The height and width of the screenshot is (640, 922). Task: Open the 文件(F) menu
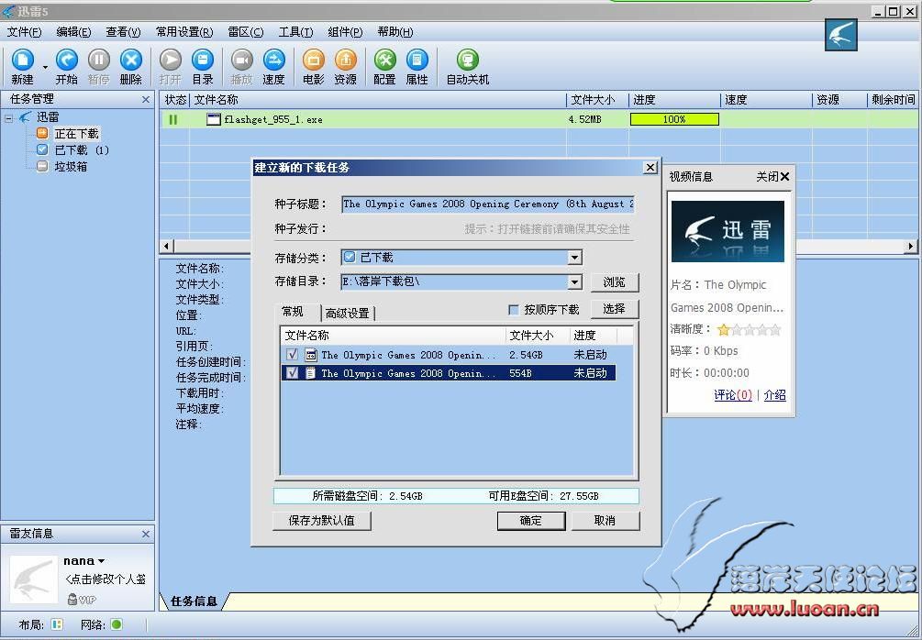pyautogui.click(x=24, y=32)
